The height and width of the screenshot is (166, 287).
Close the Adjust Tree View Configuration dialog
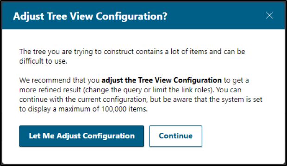tap(269, 16)
